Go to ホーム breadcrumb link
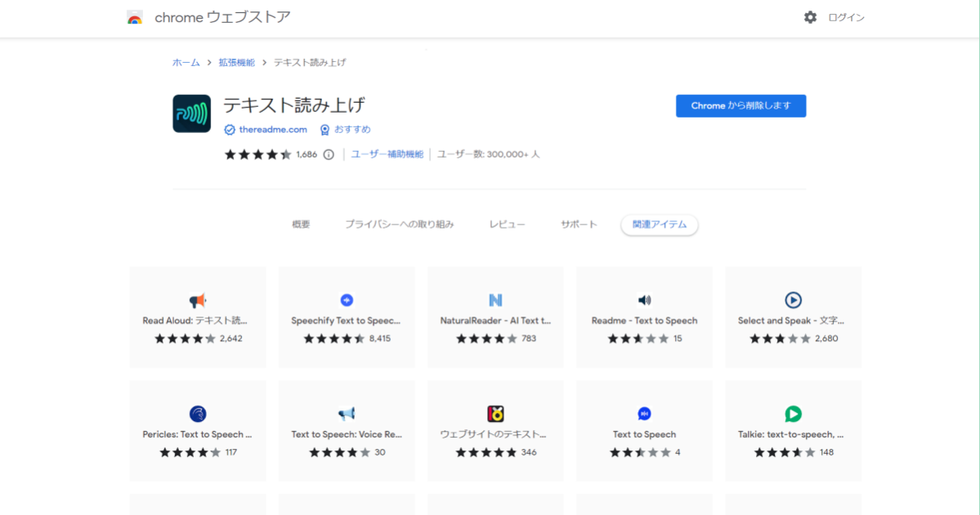 pos(186,62)
